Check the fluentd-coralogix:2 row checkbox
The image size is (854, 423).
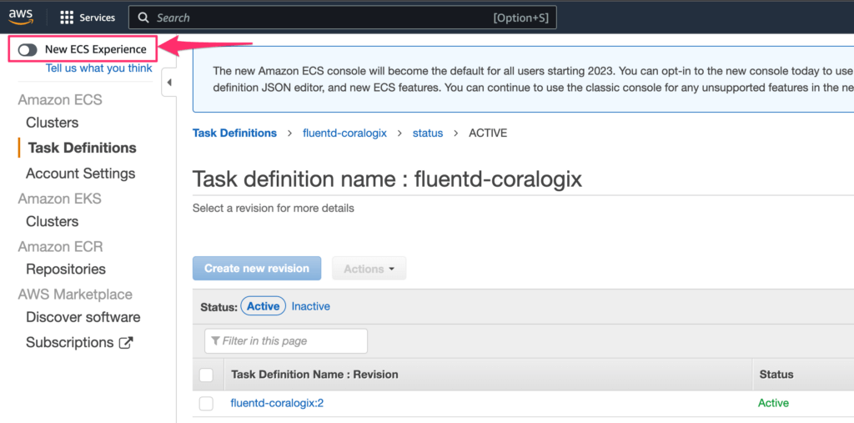(207, 403)
